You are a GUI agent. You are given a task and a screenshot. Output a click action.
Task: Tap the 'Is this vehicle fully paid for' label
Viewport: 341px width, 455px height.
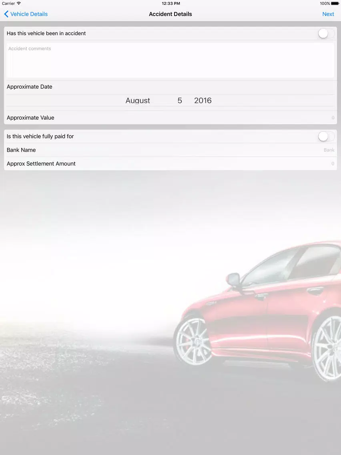pyautogui.click(x=40, y=137)
